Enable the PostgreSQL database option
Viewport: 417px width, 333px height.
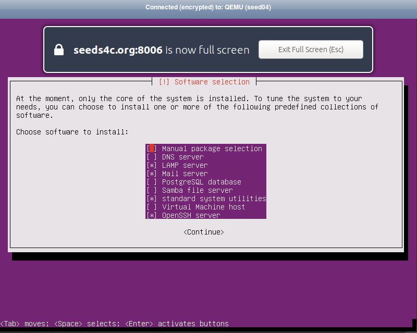click(152, 182)
